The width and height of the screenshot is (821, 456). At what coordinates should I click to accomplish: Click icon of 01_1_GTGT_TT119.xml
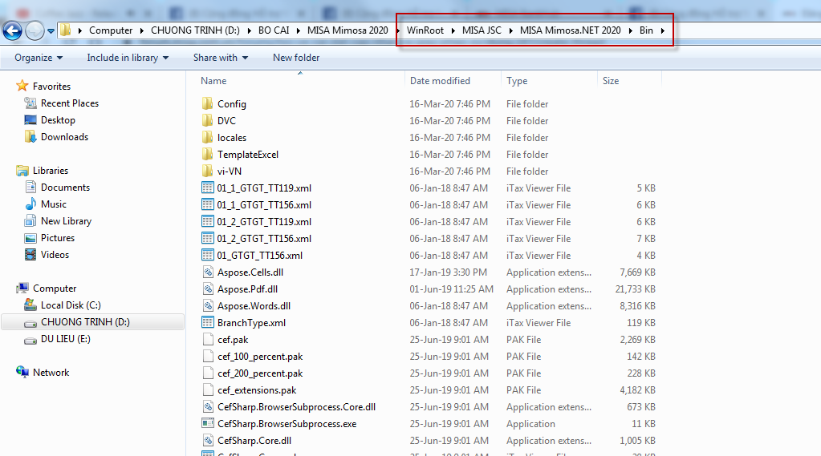[208, 188]
